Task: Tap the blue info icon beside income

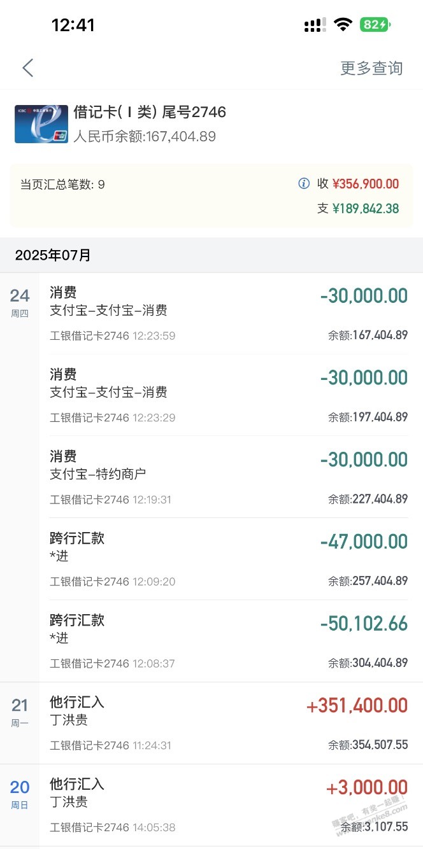Action: (304, 184)
